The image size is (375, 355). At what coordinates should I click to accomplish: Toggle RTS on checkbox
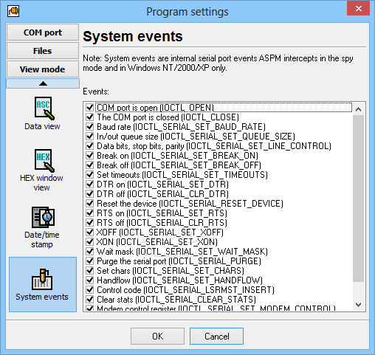click(x=90, y=213)
